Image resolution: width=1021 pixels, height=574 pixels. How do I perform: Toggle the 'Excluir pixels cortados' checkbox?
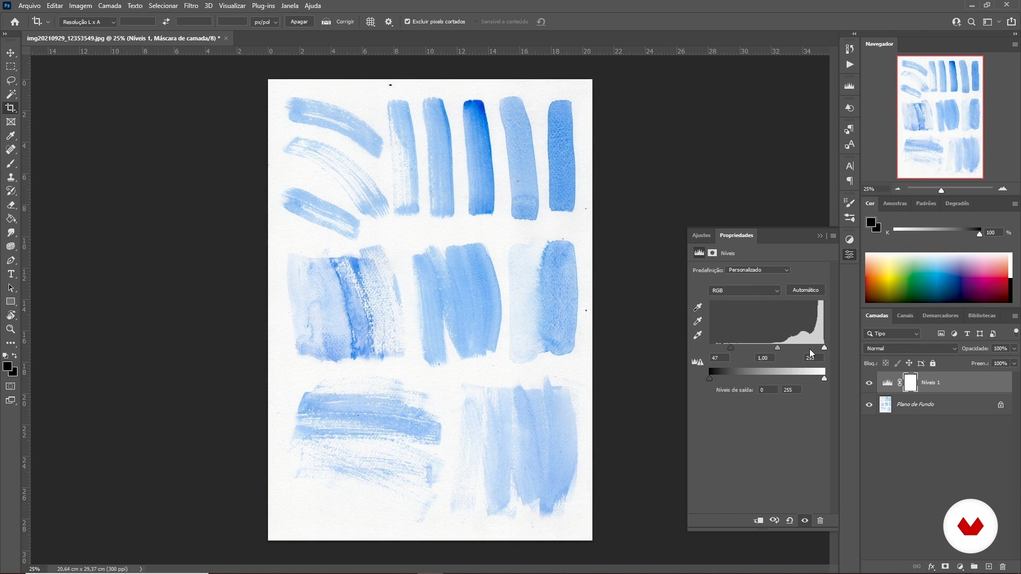click(407, 22)
